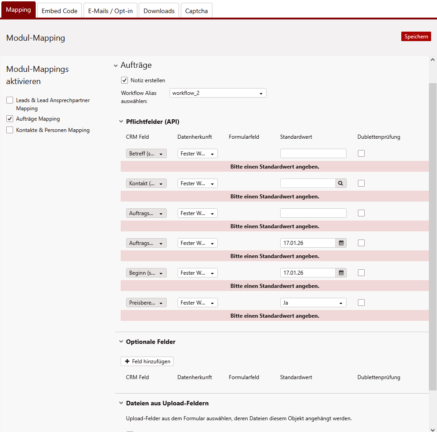Collapse Optionale Felder section
The image size is (437, 432).
pos(121,342)
